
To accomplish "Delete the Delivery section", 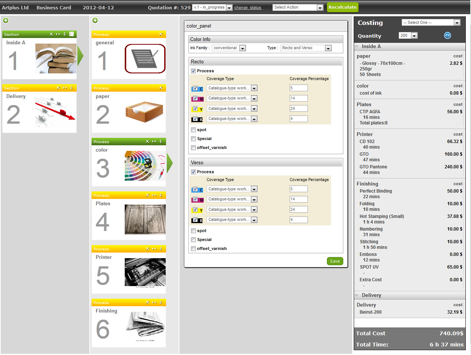I will [x=58, y=88].
